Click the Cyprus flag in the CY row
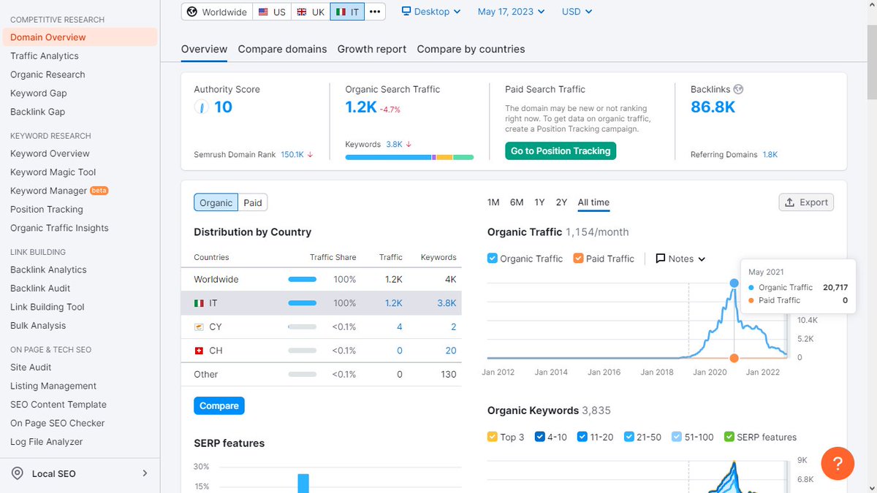 (199, 326)
